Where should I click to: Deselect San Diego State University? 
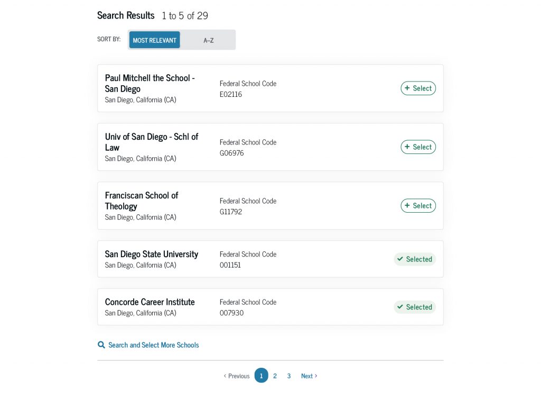tap(414, 259)
